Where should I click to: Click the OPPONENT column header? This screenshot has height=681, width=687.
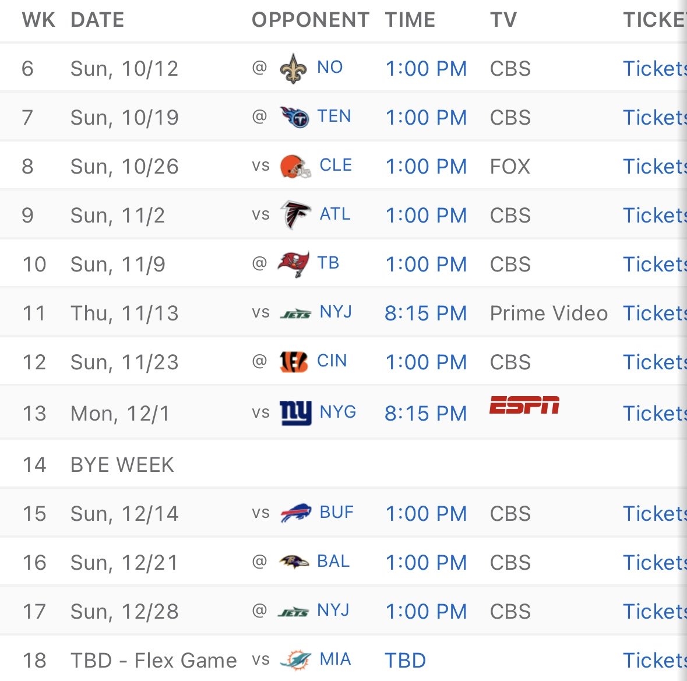pyautogui.click(x=310, y=20)
